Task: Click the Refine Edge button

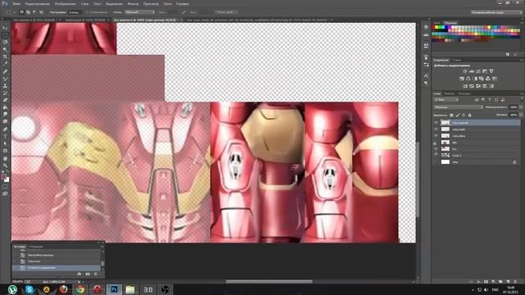Action: (226, 12)
